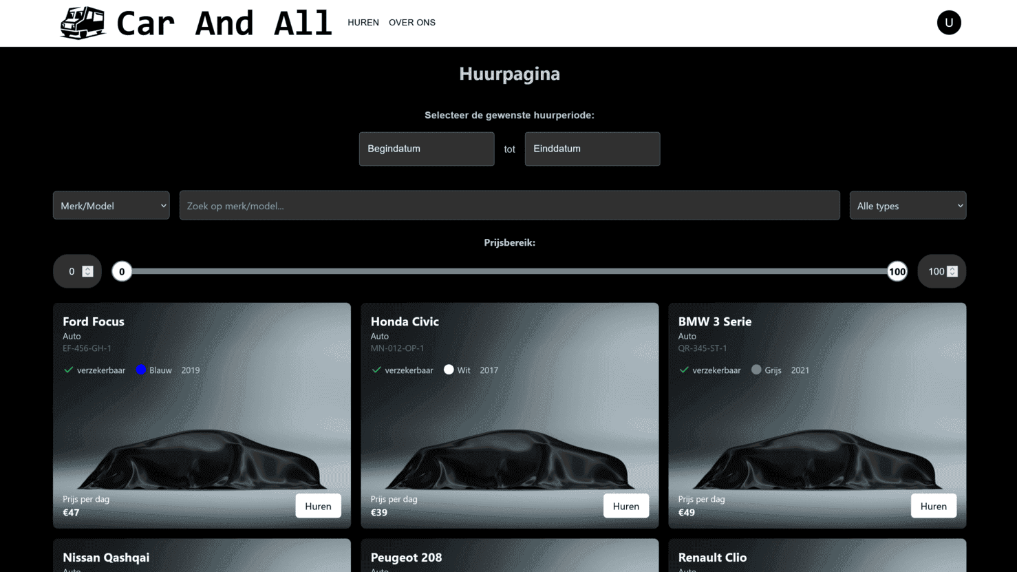
Task: Click the price range slider track
Action: pyautogui.click(x=509, y=271)
